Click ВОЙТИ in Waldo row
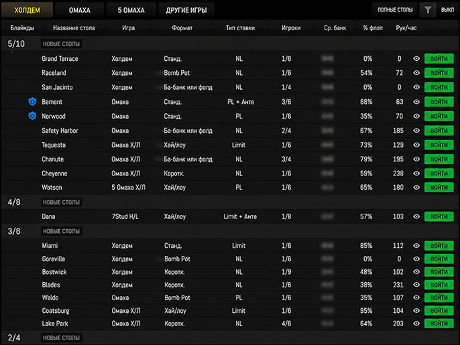460x345 pixels. (439, 297)
